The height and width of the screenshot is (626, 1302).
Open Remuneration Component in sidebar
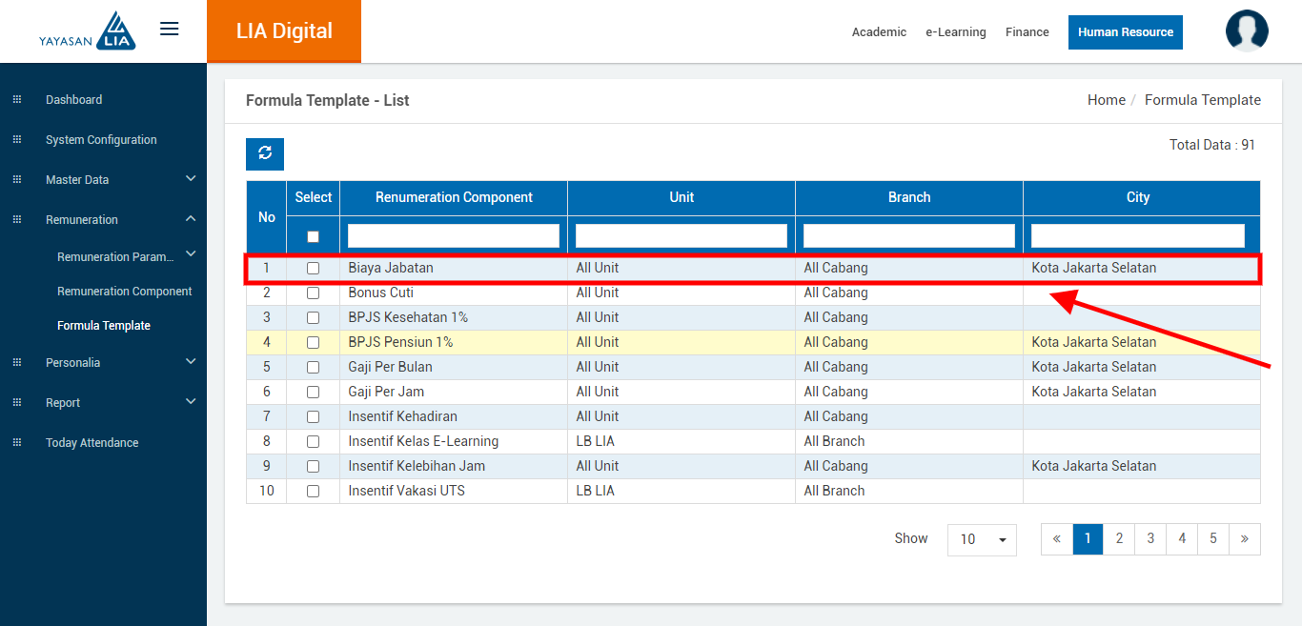pyautogui.click(x=124, y=292)
